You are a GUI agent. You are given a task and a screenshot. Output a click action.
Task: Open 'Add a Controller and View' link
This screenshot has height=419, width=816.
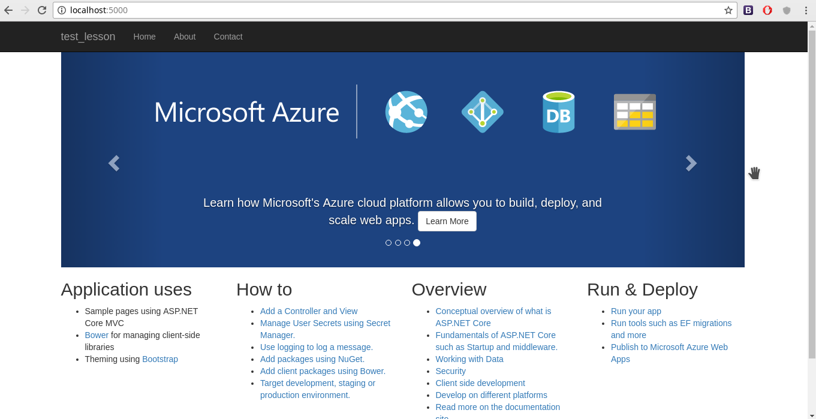click(x=309, y=311)
